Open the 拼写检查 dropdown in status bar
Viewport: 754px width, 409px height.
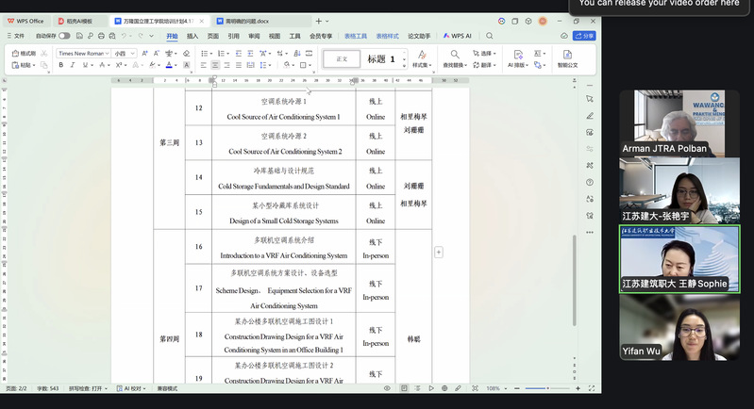(x=88, y=388)
